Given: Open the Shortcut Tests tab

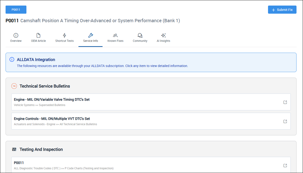Looking at the screenshot, I should (65, 38).
